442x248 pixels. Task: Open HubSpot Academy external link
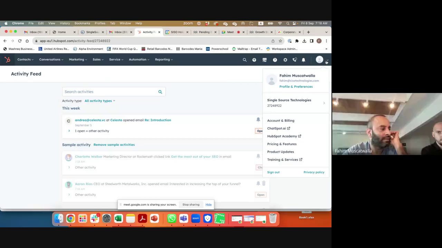point(284,136)
